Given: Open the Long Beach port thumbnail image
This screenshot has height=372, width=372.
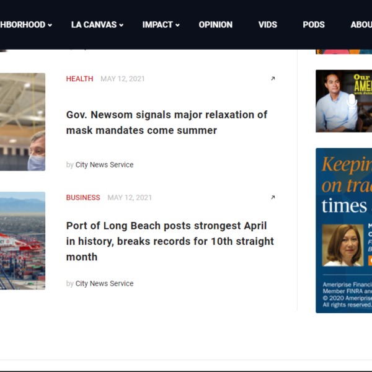Looking at the screenshot, I should pos(22,241).
